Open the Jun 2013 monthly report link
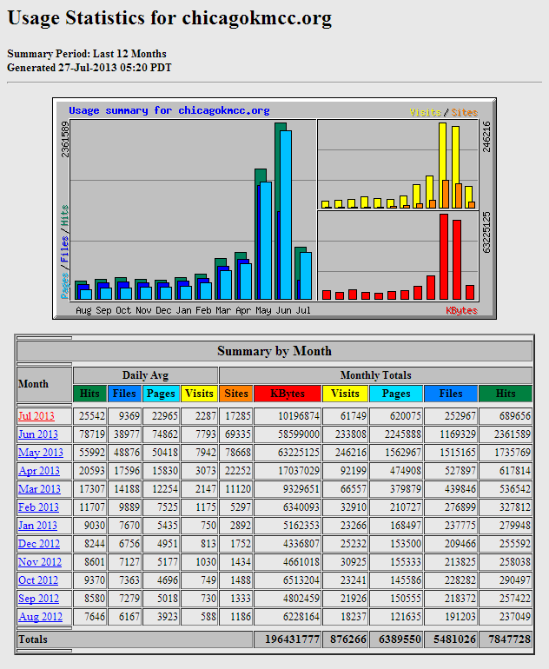 point(38,434)
